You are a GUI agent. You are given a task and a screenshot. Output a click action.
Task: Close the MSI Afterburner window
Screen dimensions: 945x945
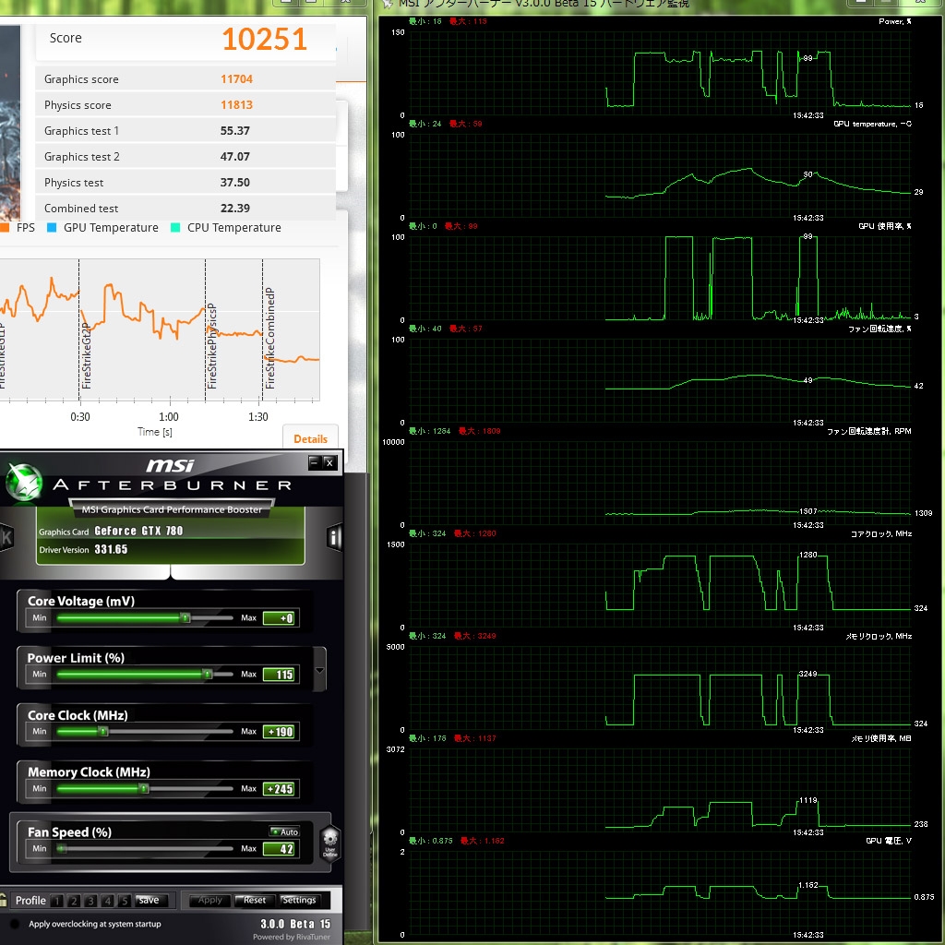point(329,463)
